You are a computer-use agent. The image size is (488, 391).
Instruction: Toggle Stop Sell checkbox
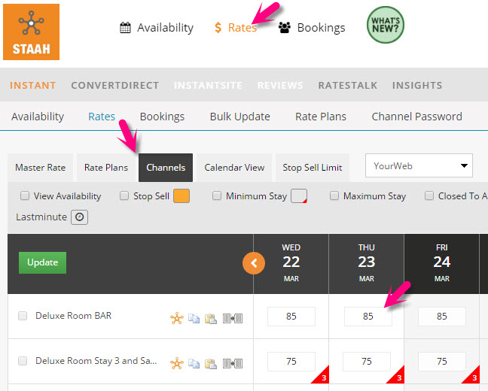(124, 195)
